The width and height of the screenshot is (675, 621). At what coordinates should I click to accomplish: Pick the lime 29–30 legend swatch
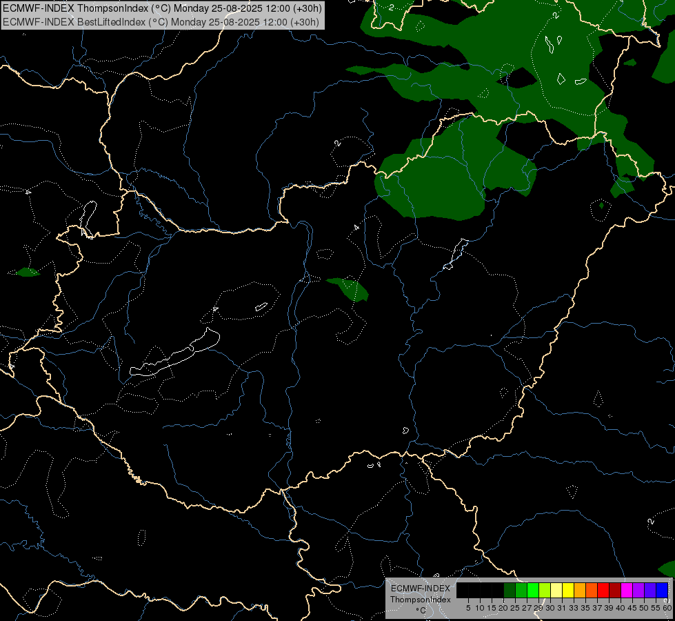click(x=545, y=590)
